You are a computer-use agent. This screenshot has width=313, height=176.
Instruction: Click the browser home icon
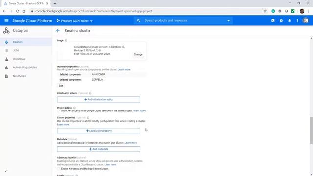tap(24, 11)
